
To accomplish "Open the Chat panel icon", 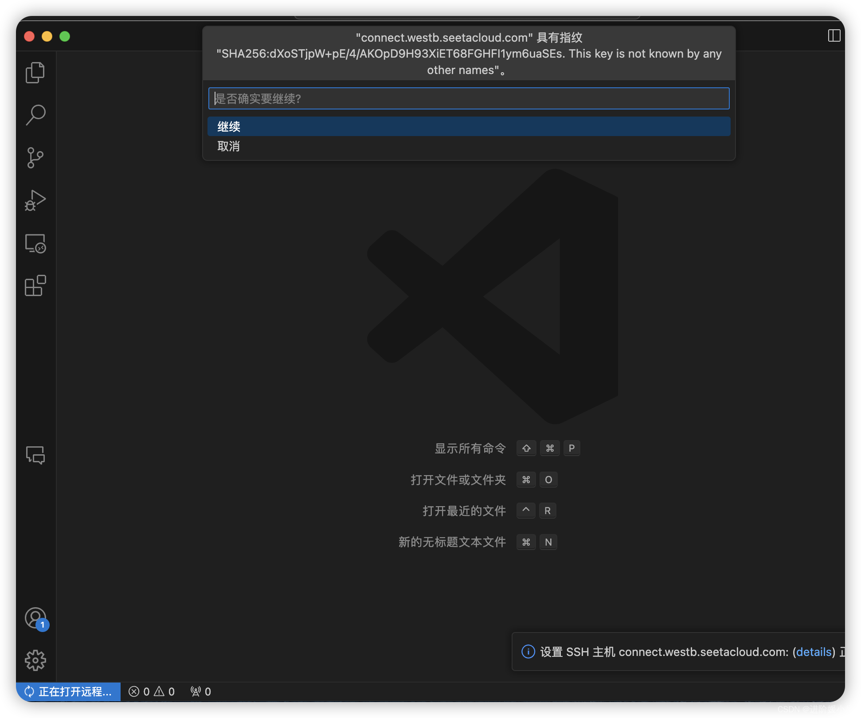I will pyautogui.click(x=35, y=455).
